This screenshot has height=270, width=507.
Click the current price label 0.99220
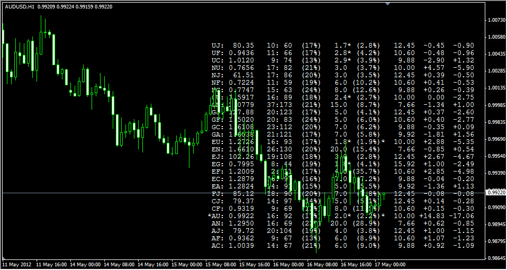tap(496, 193)
